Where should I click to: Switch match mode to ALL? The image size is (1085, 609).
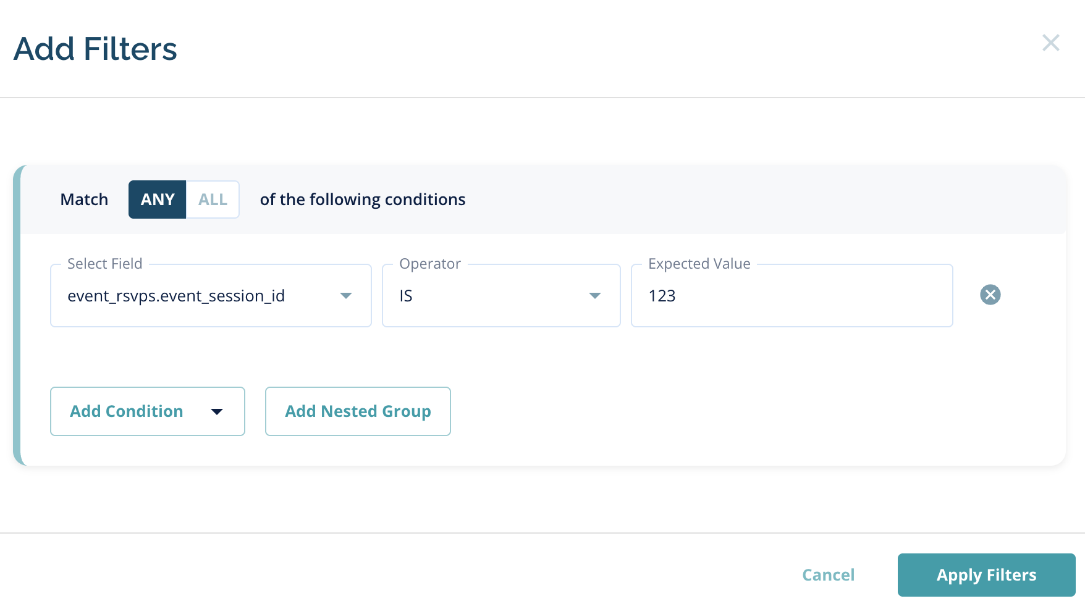click(213, 199)
